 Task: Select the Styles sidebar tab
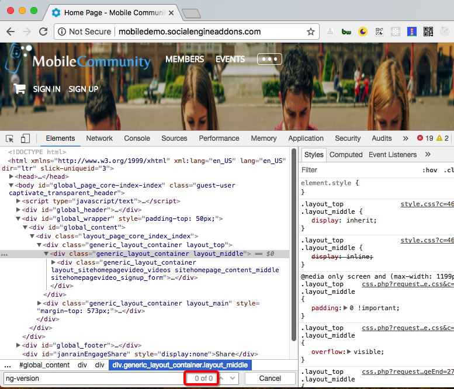[x=314, y=155]
